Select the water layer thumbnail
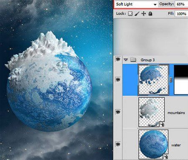 (x=153, y=145)
